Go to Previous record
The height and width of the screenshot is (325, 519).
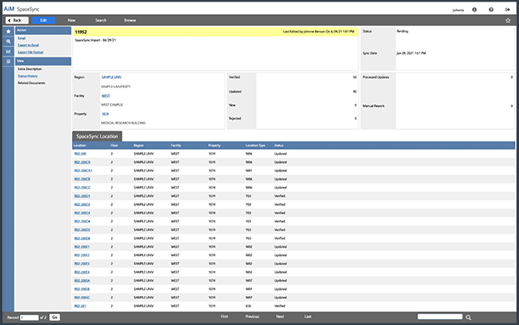[252, 317]
